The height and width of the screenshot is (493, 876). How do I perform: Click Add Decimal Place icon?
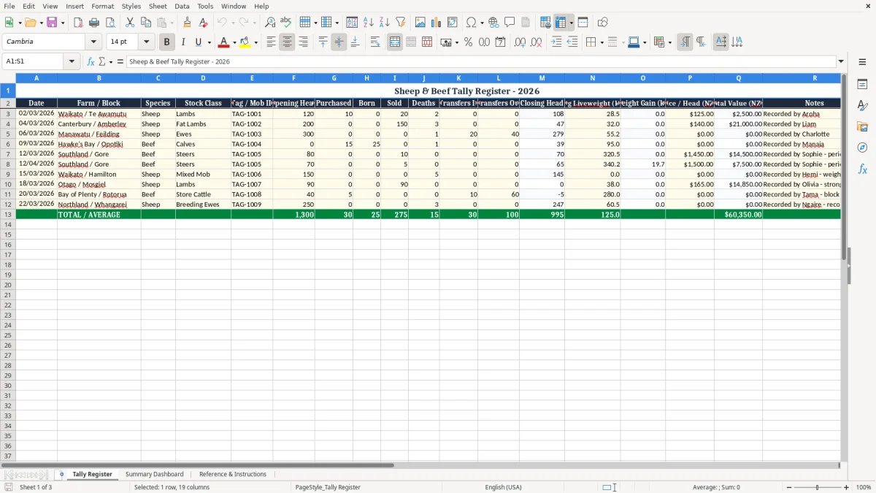tap(520, 42)
